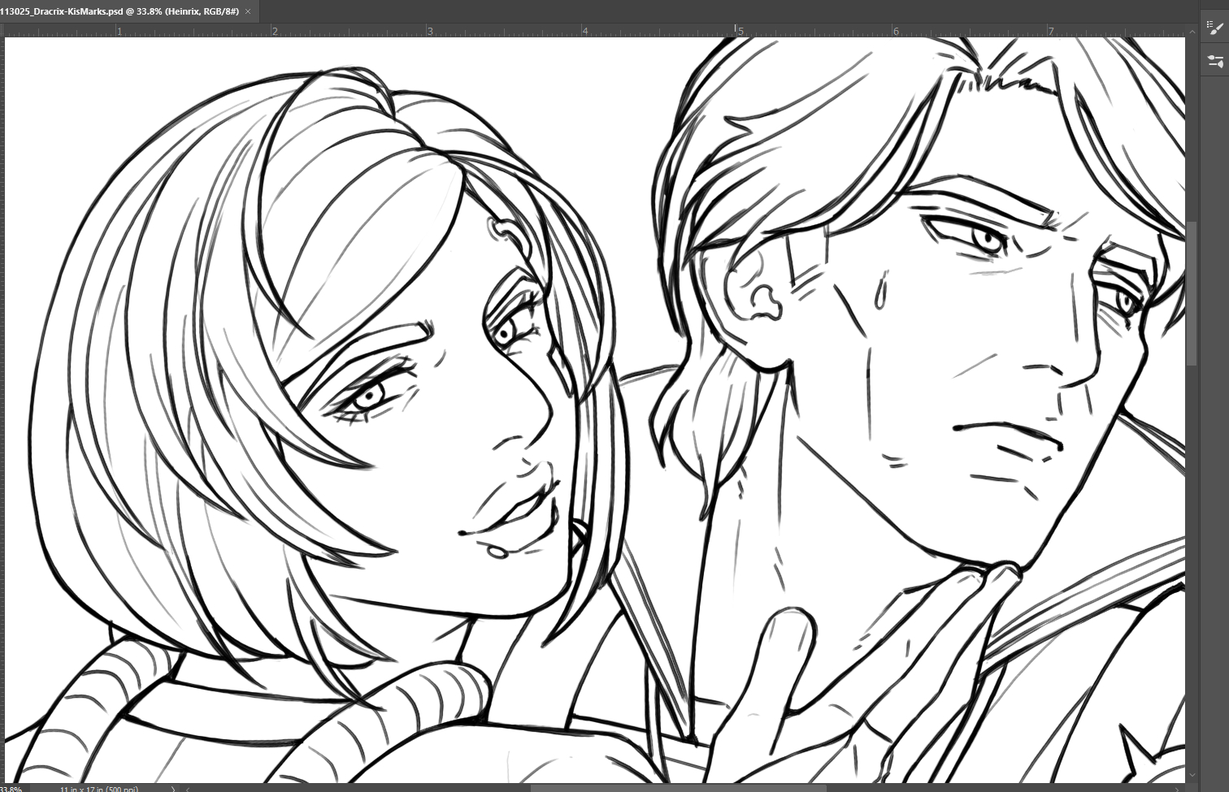Click the vertical scrollbar up arrow
This screenshot has width=1229, height=792.
(1192, 30)
